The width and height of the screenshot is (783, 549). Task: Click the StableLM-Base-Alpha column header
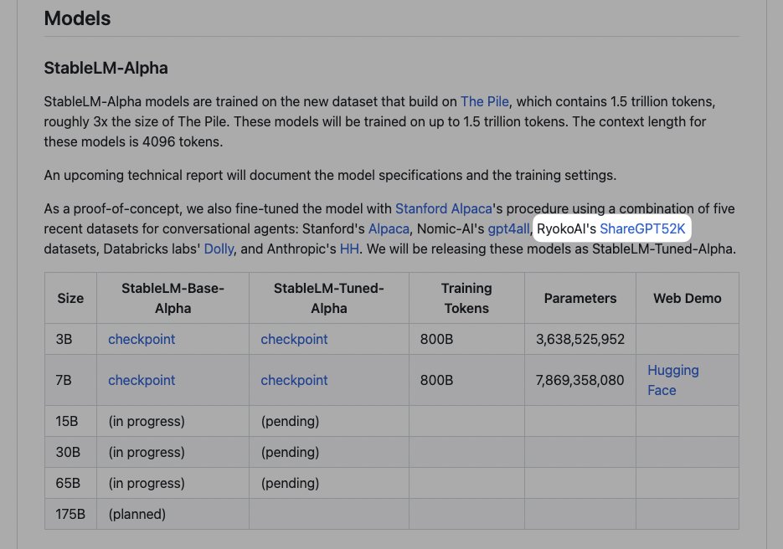click(x=173, y=299)
